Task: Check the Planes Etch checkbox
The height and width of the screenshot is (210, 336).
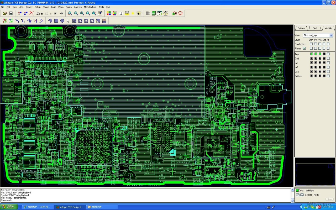Action: click(311, 48)
